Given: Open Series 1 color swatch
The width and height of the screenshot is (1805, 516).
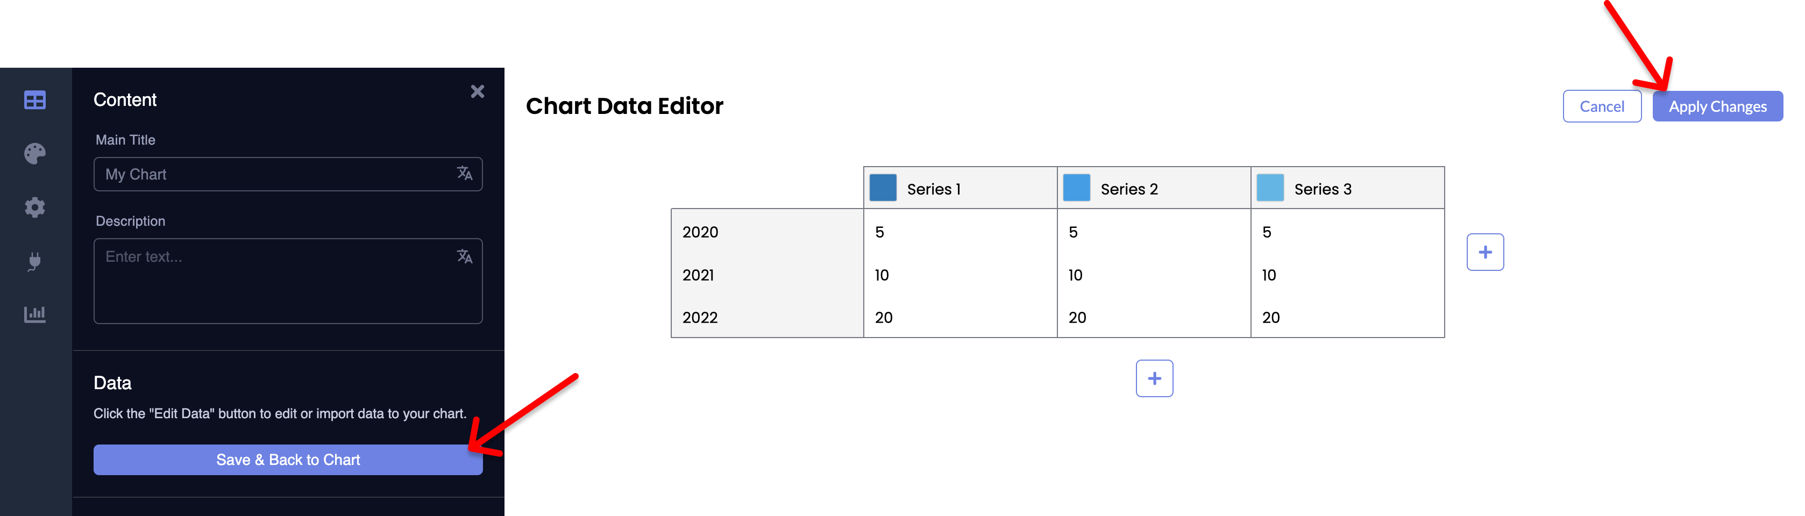Looking at the screenshot, I should [883, 188].
